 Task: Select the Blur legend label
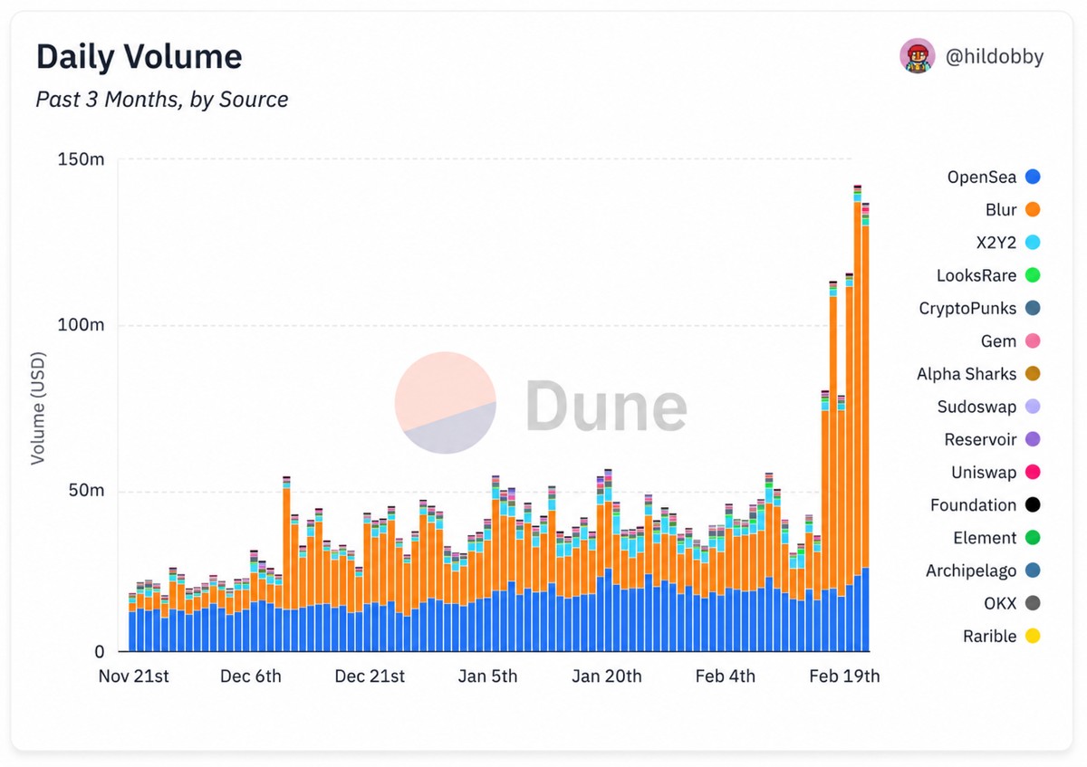pos(1001,209)
